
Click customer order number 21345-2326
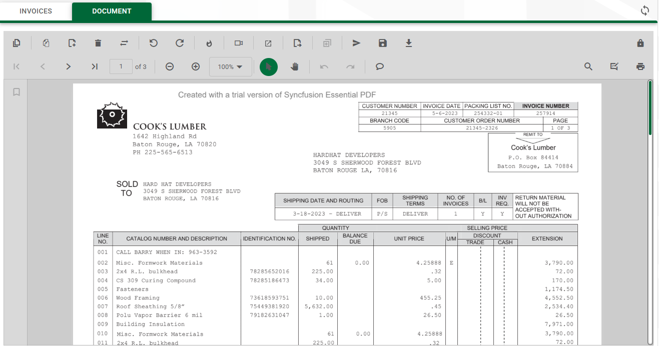[482, 128]
